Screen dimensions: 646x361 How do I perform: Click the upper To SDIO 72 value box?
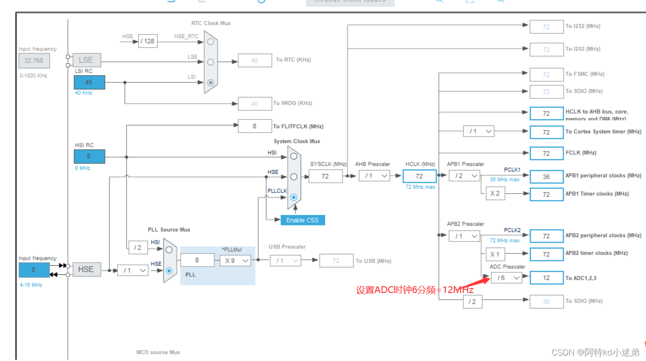click(547, 92)
